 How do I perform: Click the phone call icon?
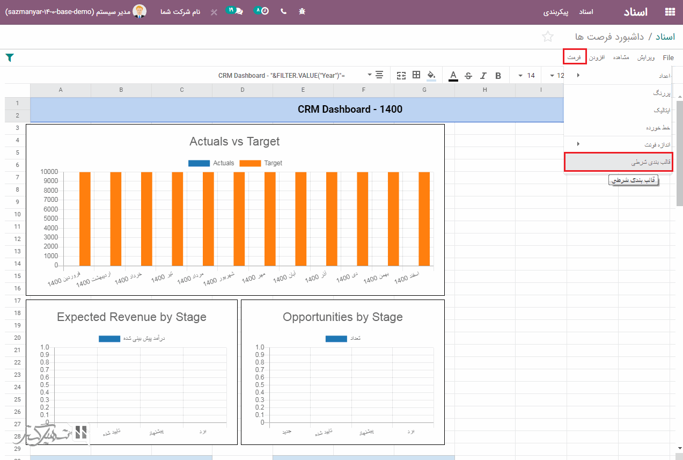coord(283,11)
